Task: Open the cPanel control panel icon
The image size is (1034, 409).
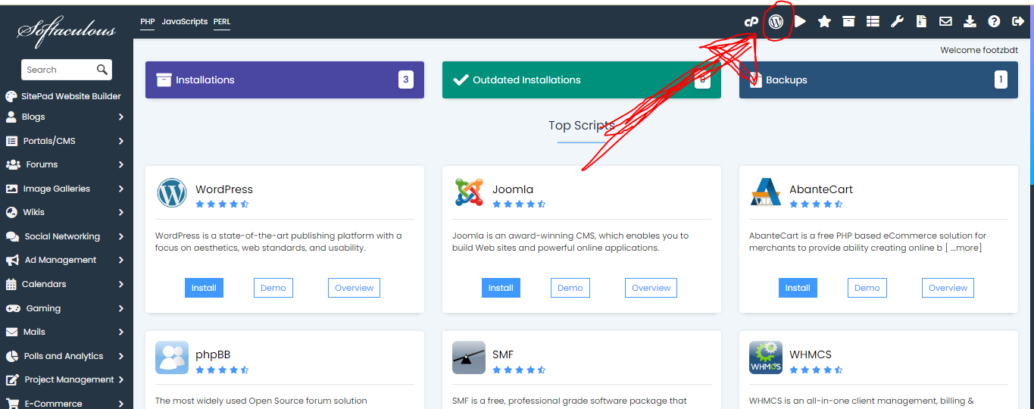Action: click(x=751, y=22)
